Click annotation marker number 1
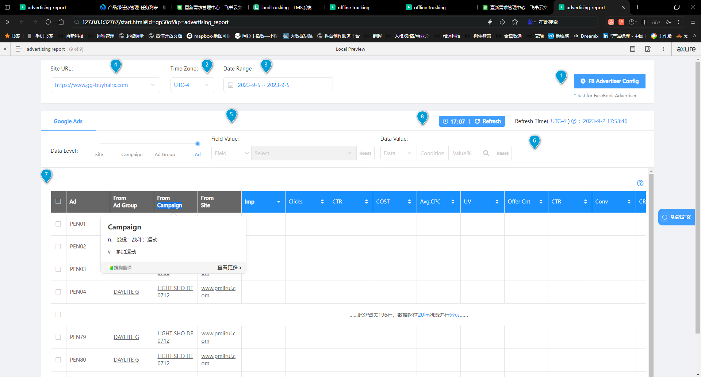Image resolution: width=701 pixels, height=377 pixels. [x=561, y=76]
